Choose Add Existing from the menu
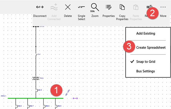 click(x=145, y=33)
